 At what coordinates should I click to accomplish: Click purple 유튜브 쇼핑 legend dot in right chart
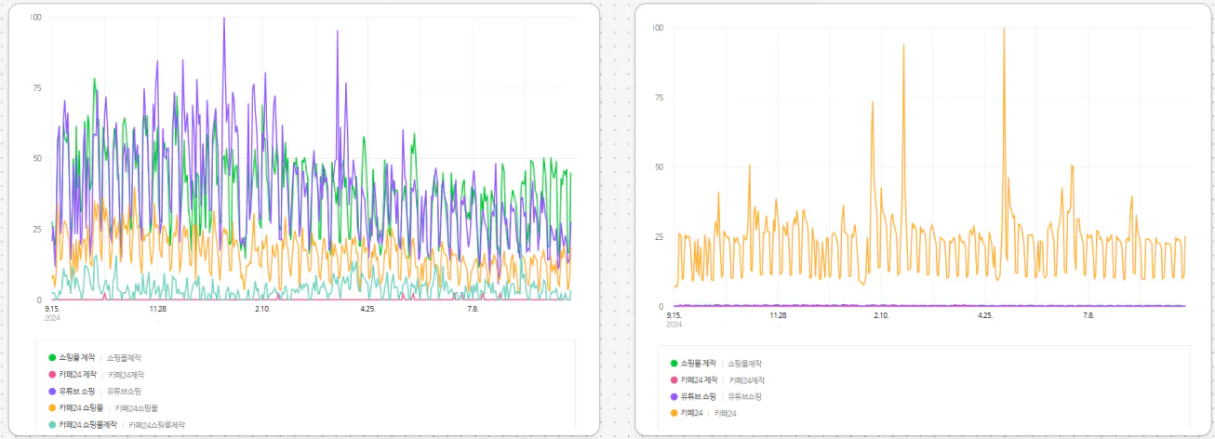(x=674, y=396)
